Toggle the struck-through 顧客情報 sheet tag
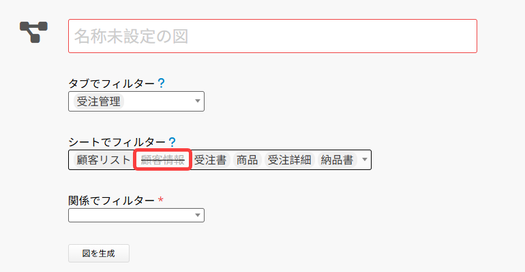Viewport: 525px width, 272px height. click(x=162, y=160)
